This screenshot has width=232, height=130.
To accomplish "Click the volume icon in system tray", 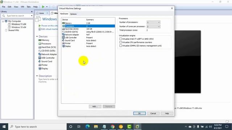I will 210,127.
